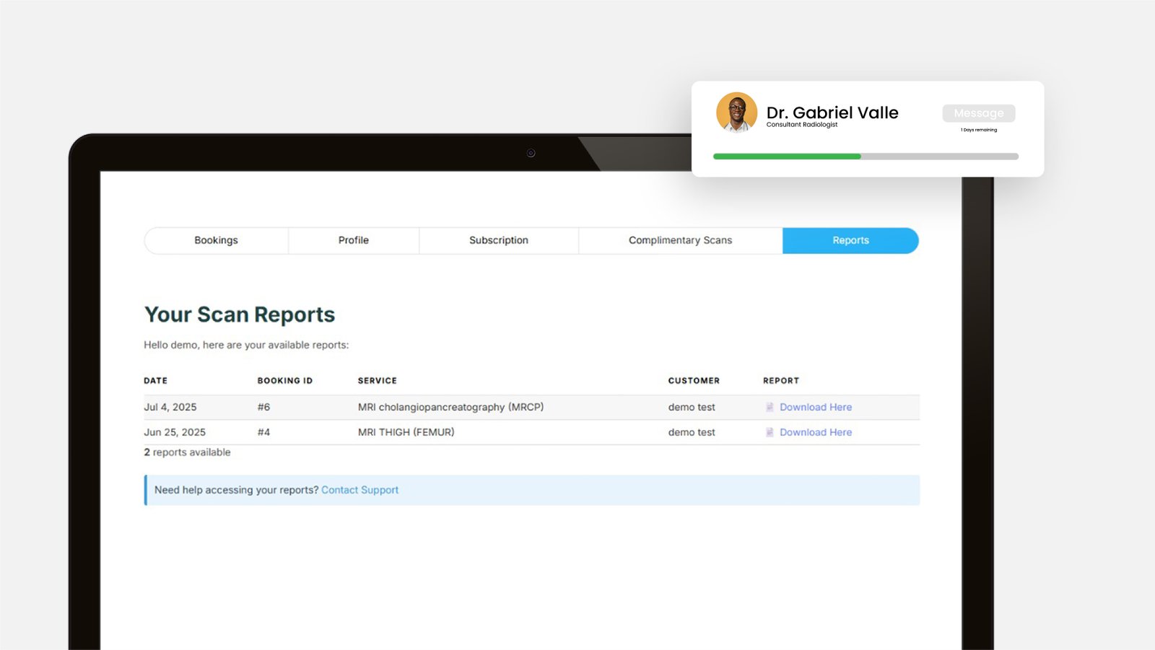The image size is (1155, 650).
Task: Open the Bookings tab
Action: coord(216,240)
